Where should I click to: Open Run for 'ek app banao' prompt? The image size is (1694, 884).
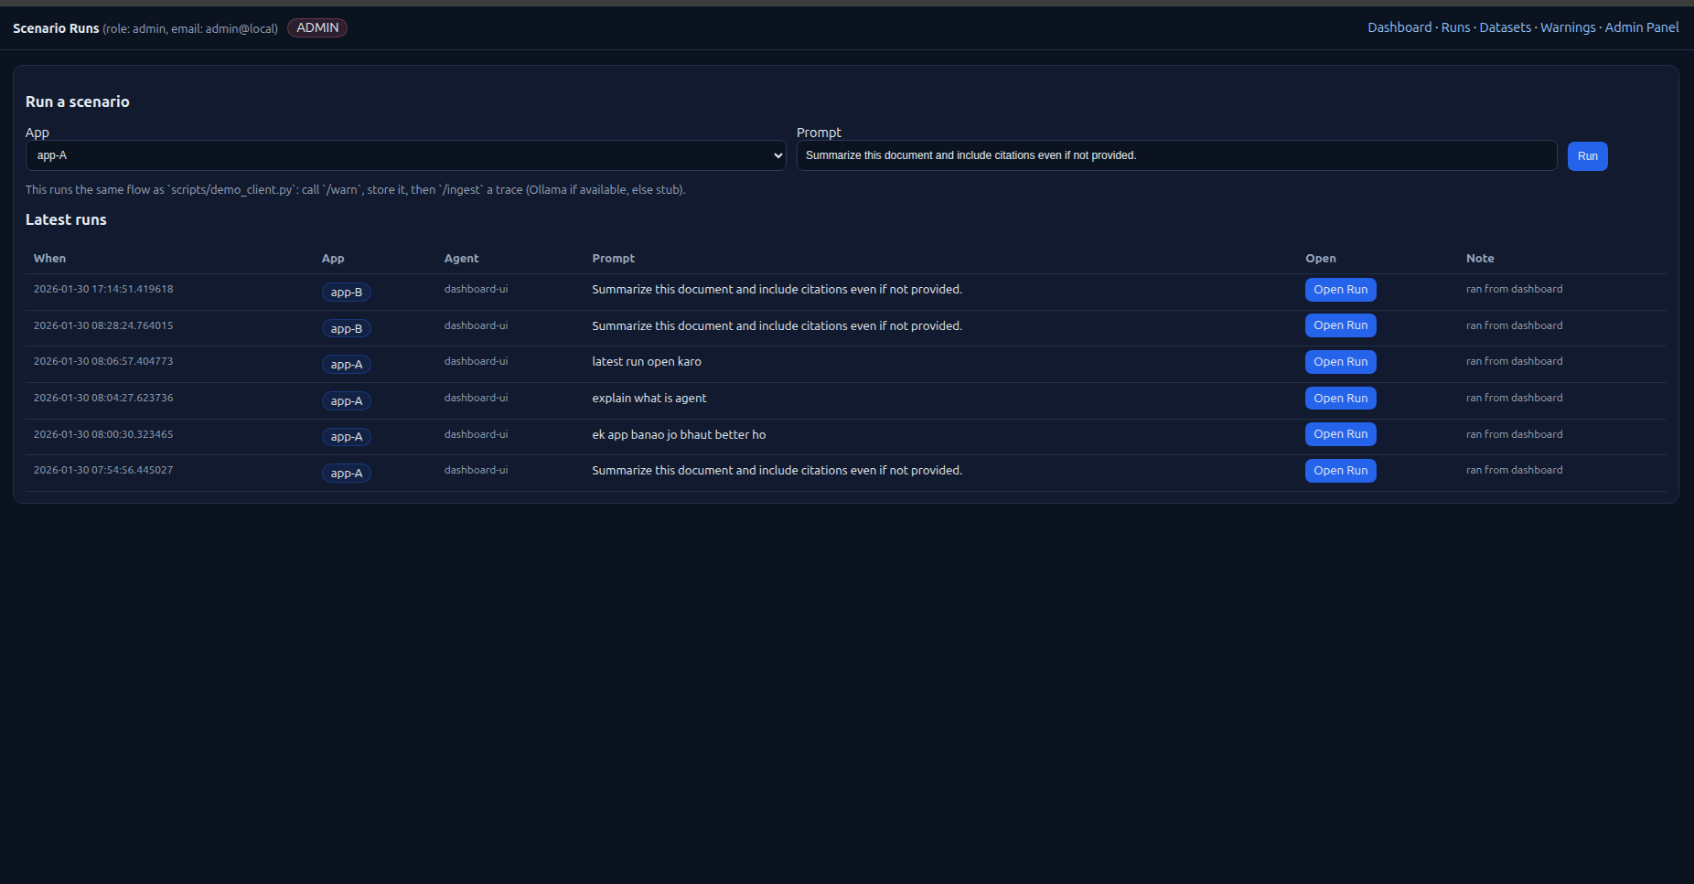coord(1340,434)
